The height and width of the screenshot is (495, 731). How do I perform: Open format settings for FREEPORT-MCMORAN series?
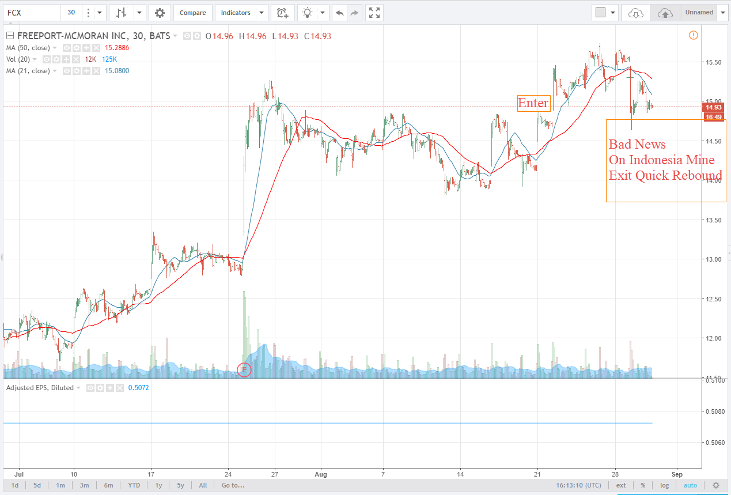196,36
